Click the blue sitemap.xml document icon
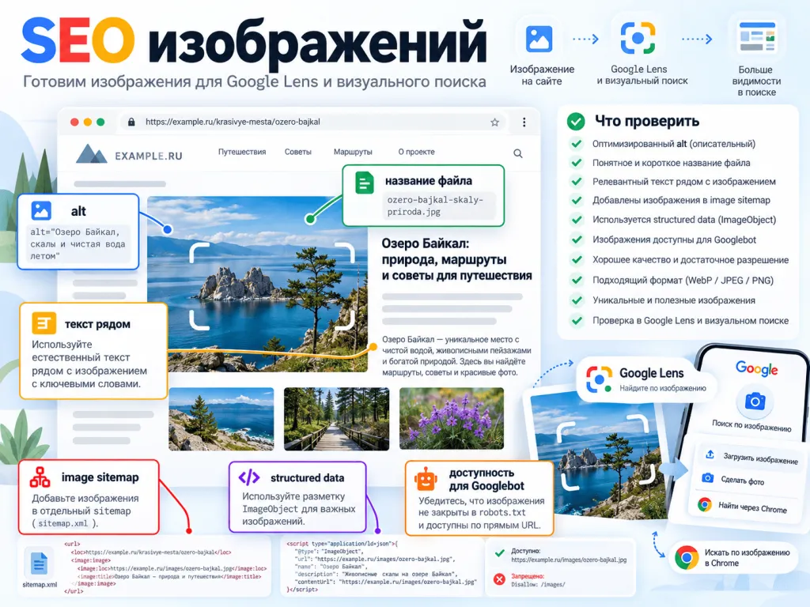This screenshot has width=810, height=607. (x=39, y=563)
